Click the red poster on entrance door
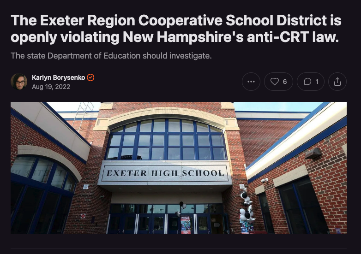 (x=186, y=224)
